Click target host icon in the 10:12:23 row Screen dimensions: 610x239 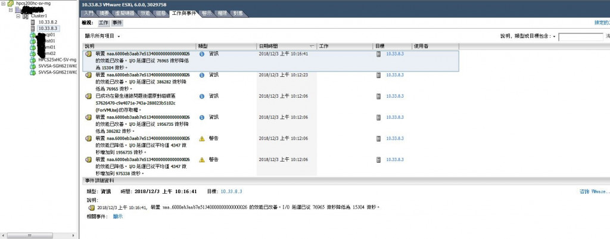(378, 75)
